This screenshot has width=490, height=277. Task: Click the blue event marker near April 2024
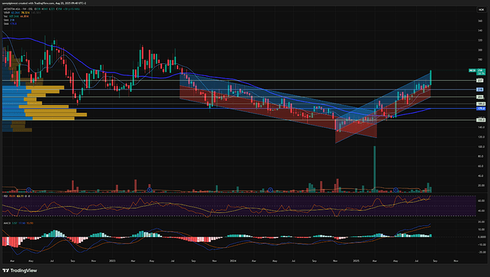click(x=271, y=190)
